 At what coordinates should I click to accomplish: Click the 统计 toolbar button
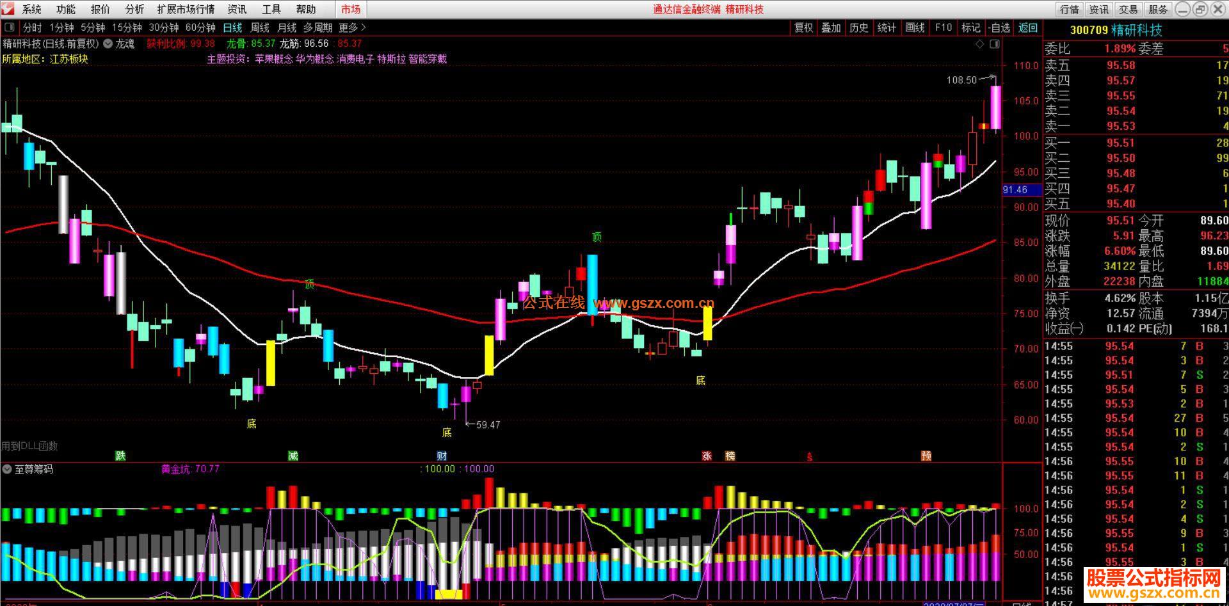887,28
